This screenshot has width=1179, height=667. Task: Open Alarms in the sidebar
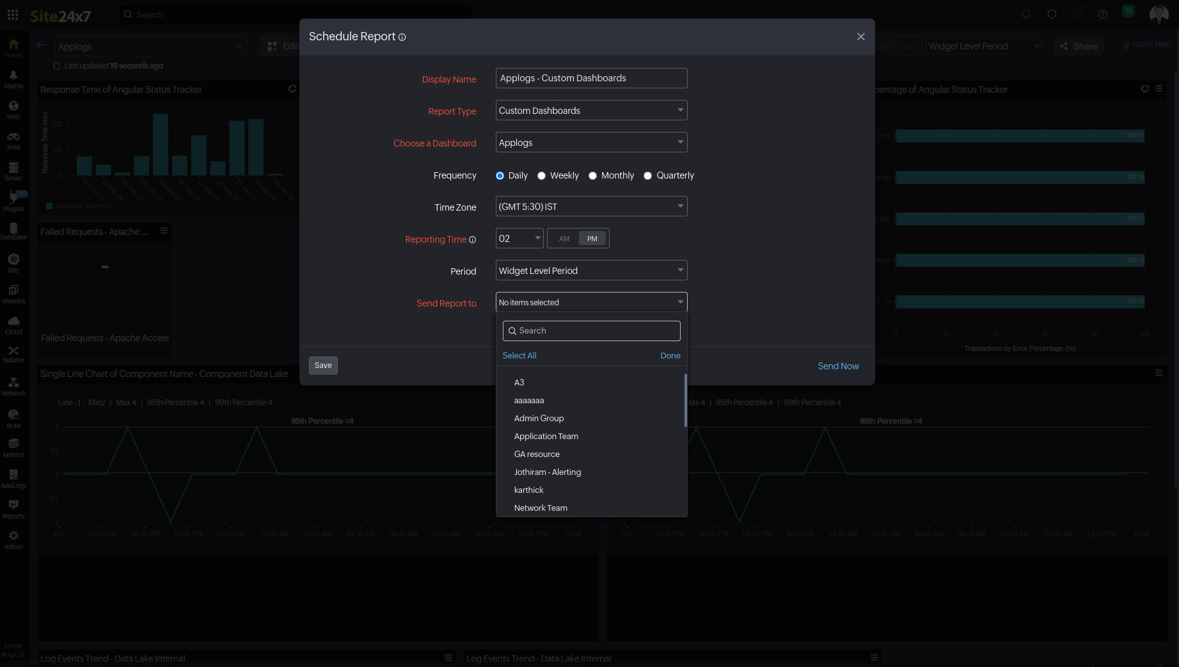coord(13,79)
